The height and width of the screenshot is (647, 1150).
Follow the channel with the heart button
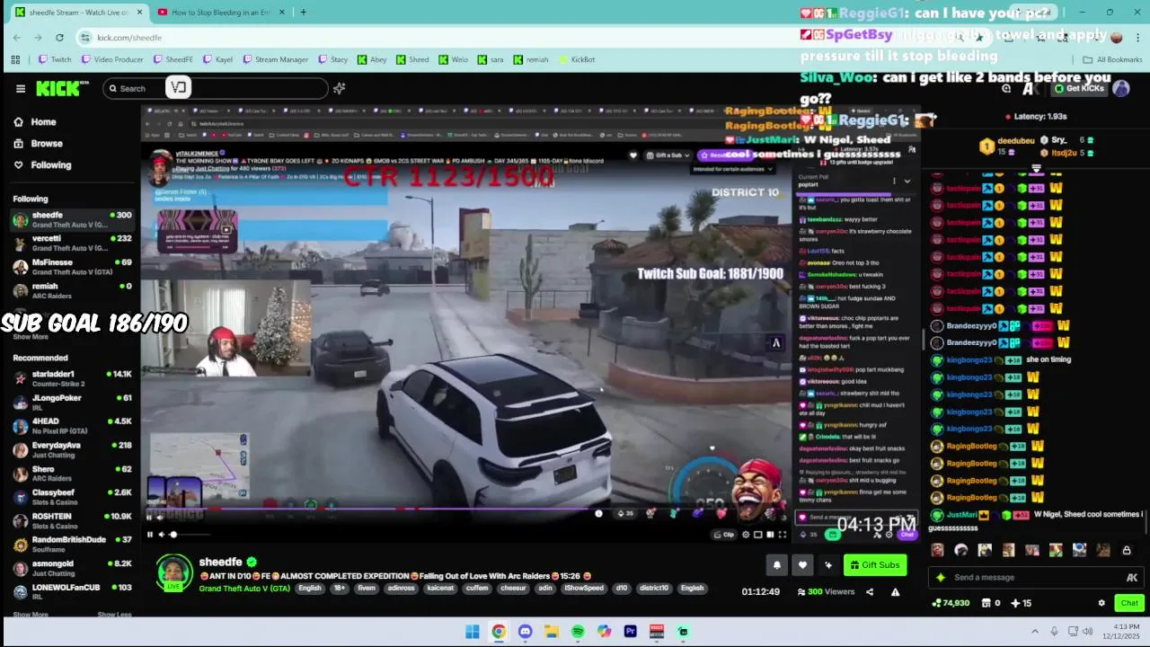click(802, 565)
